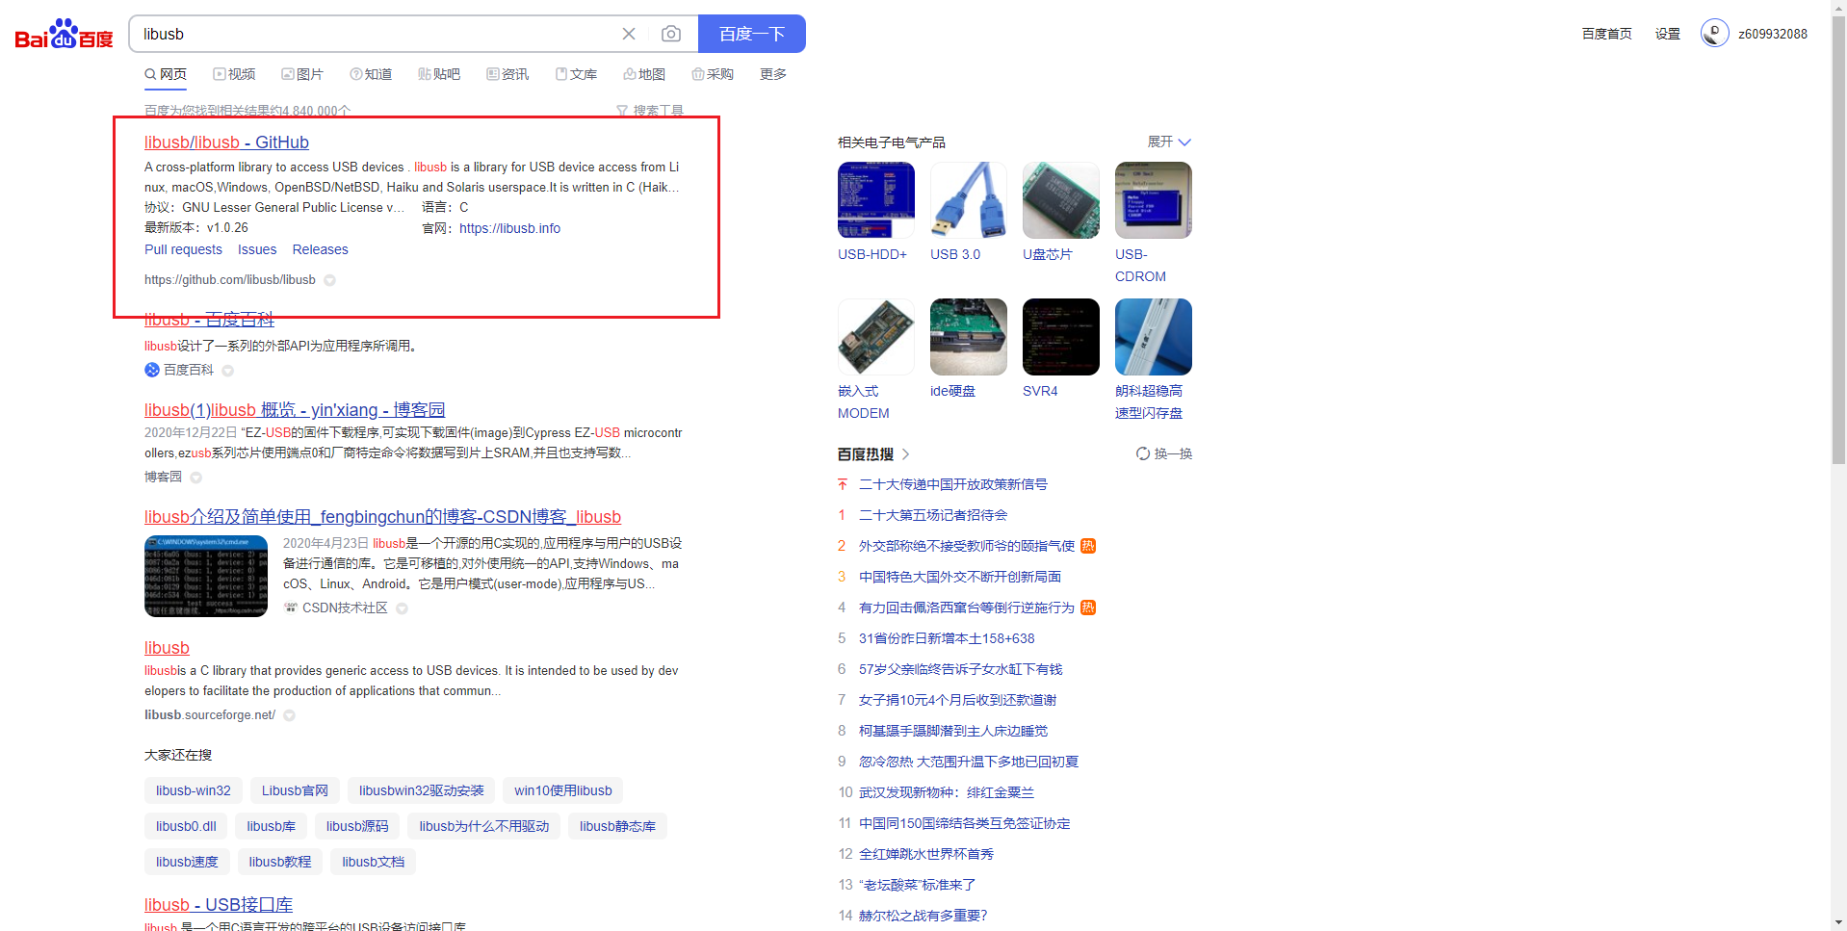Click icon beside github.com/libusb/libusb URL
Image resolution: width=1847 pixels, height=931 pixels.
point(329,280)
